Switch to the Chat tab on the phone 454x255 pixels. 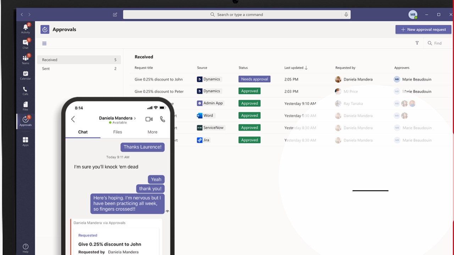[x=83, y=132]
